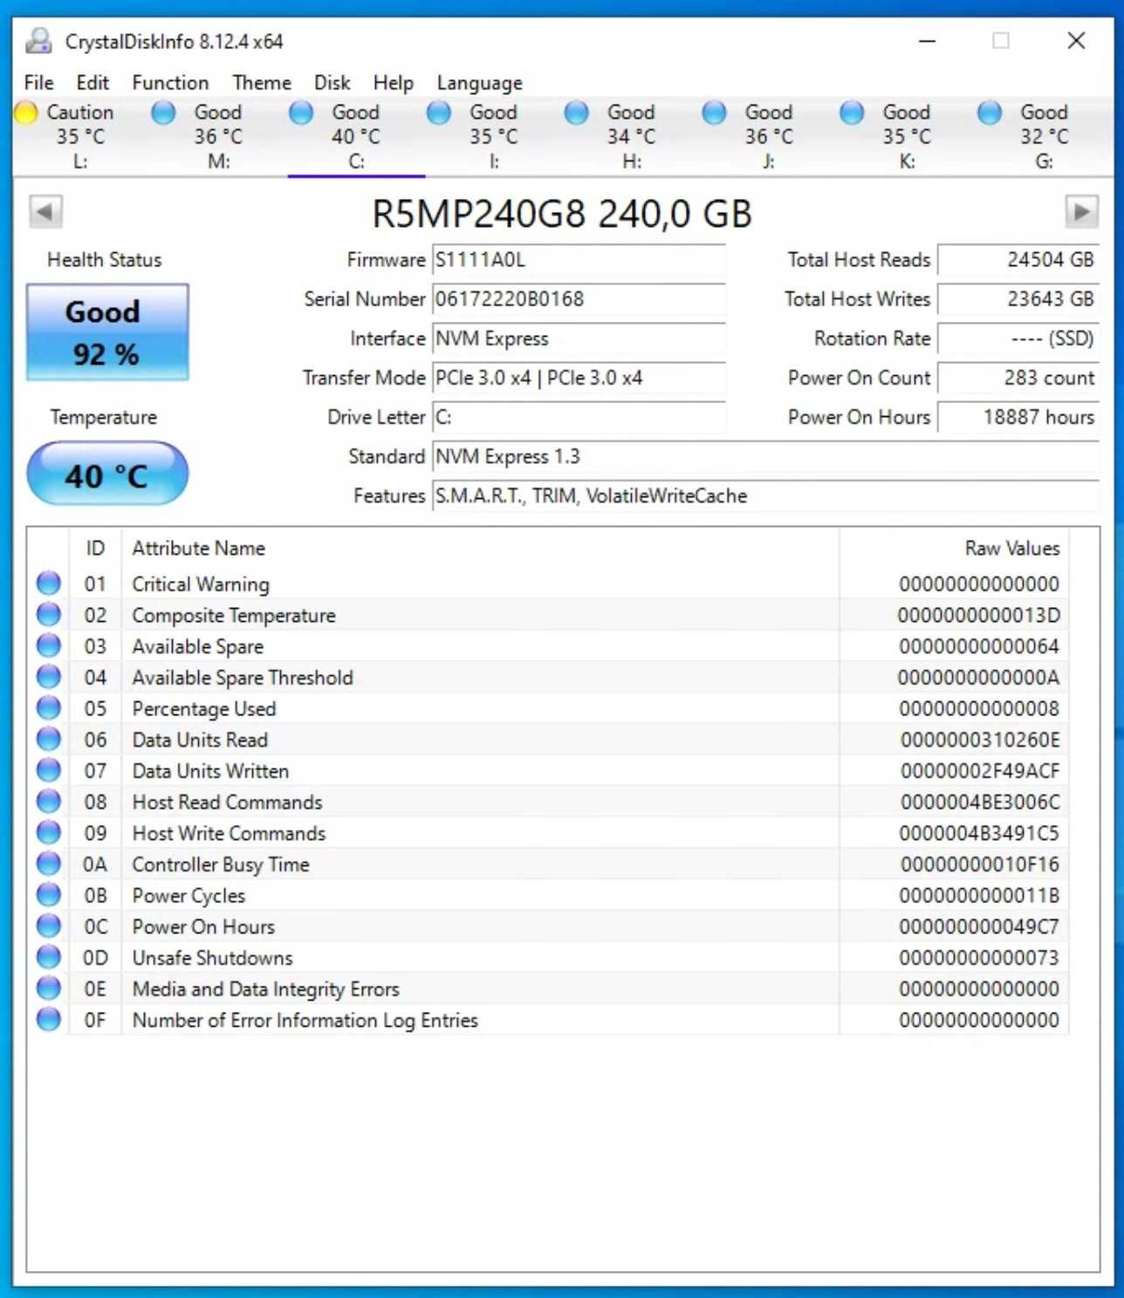
Task: Select disk K: tab
Action: [x=907, y=136]
